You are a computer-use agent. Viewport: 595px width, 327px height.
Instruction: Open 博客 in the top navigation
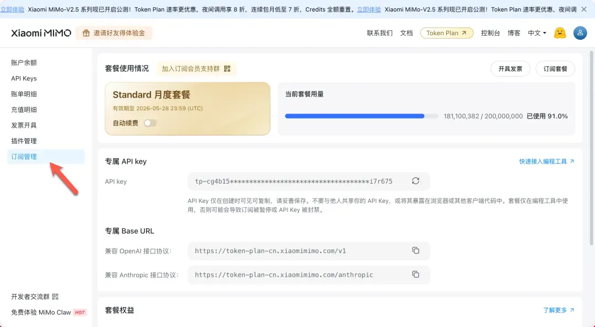click(514, 33)
